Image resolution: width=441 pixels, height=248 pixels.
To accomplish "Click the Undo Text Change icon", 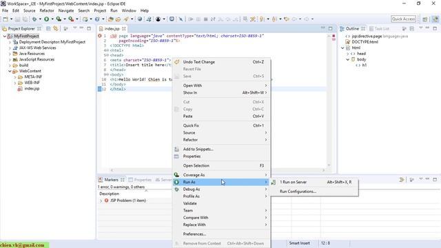I will click(176, 62).
